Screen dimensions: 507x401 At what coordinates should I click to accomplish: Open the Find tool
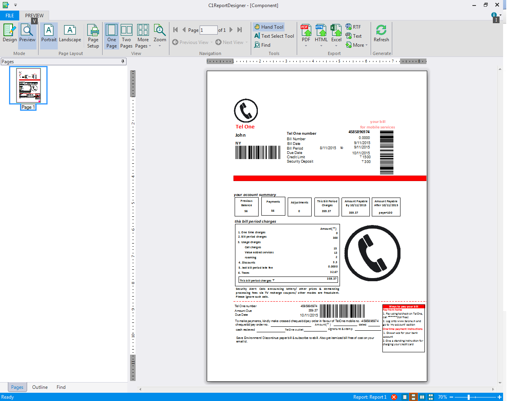point(262,45)
